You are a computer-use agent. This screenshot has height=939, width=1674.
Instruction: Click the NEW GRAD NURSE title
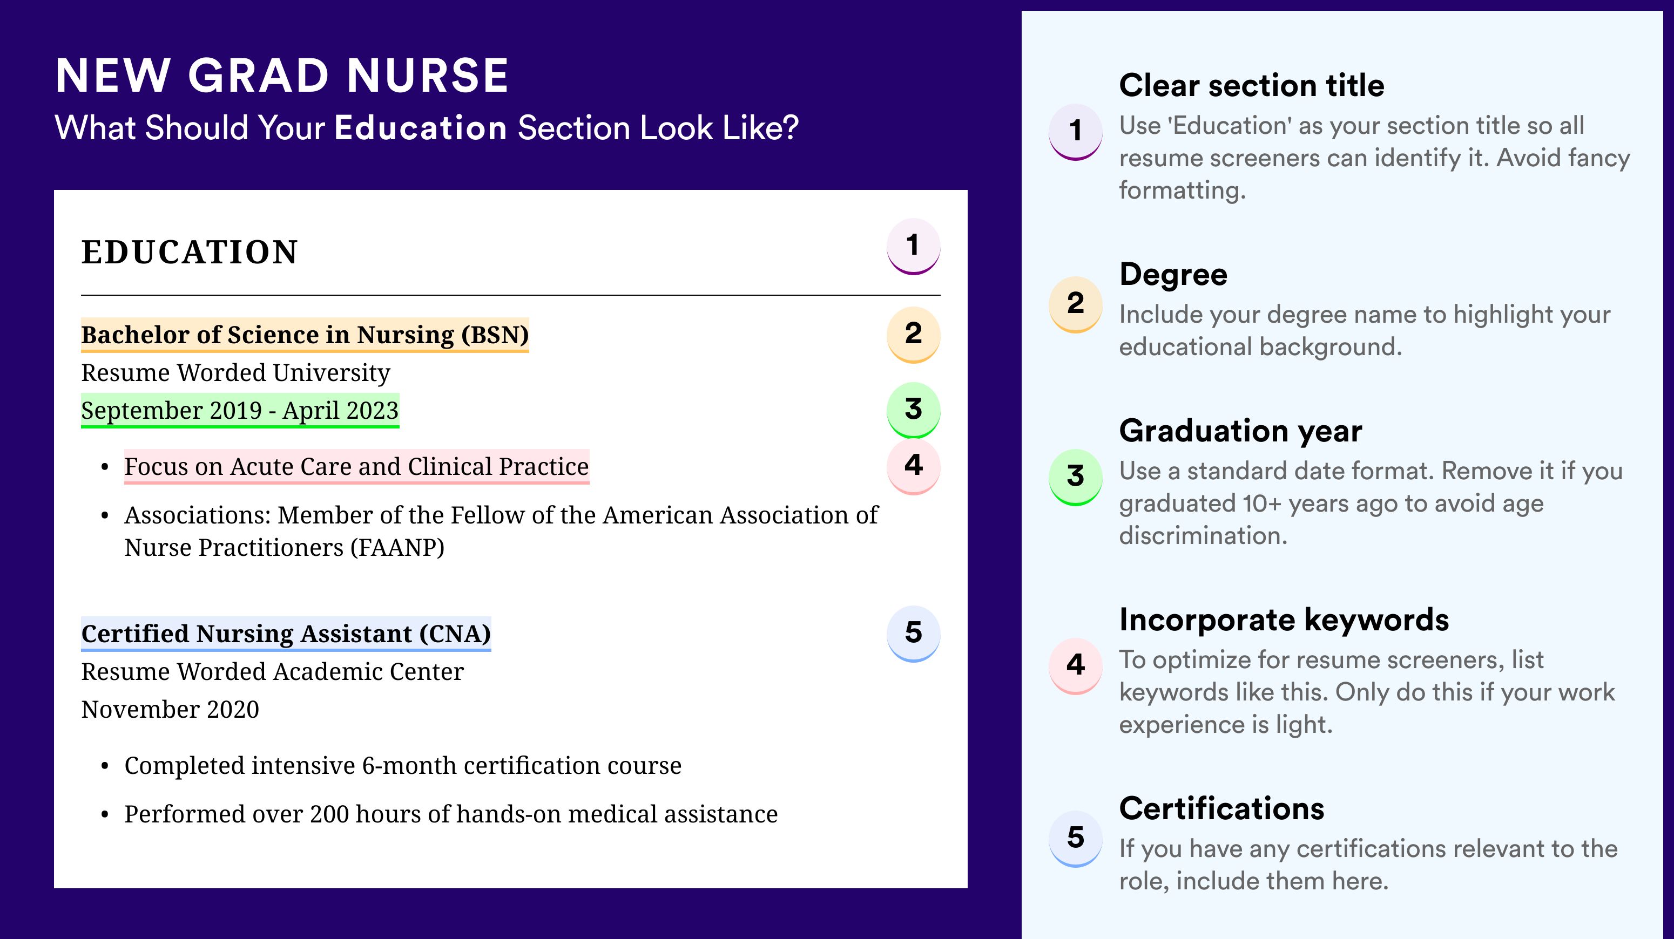282,76
